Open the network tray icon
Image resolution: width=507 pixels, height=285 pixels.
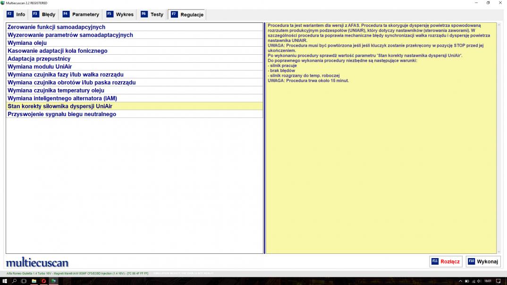point(473,281)
